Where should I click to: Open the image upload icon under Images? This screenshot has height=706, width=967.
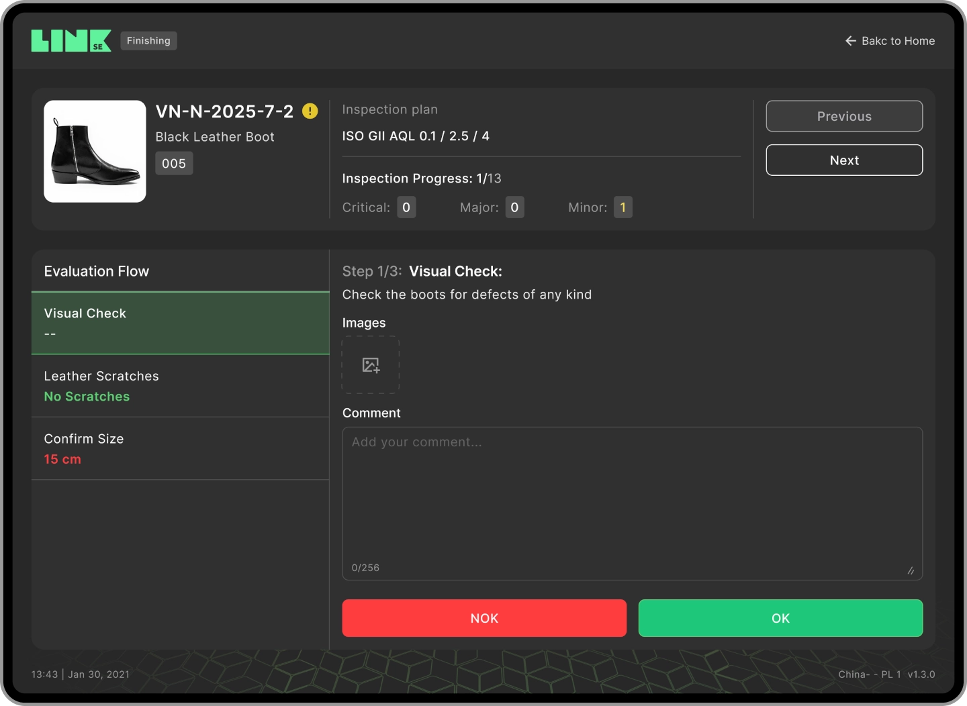pyautogui.click(x=371, y=364)
